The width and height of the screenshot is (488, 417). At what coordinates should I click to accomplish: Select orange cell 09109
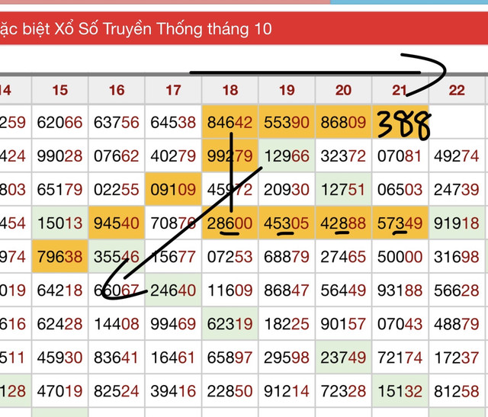(173, 189)
